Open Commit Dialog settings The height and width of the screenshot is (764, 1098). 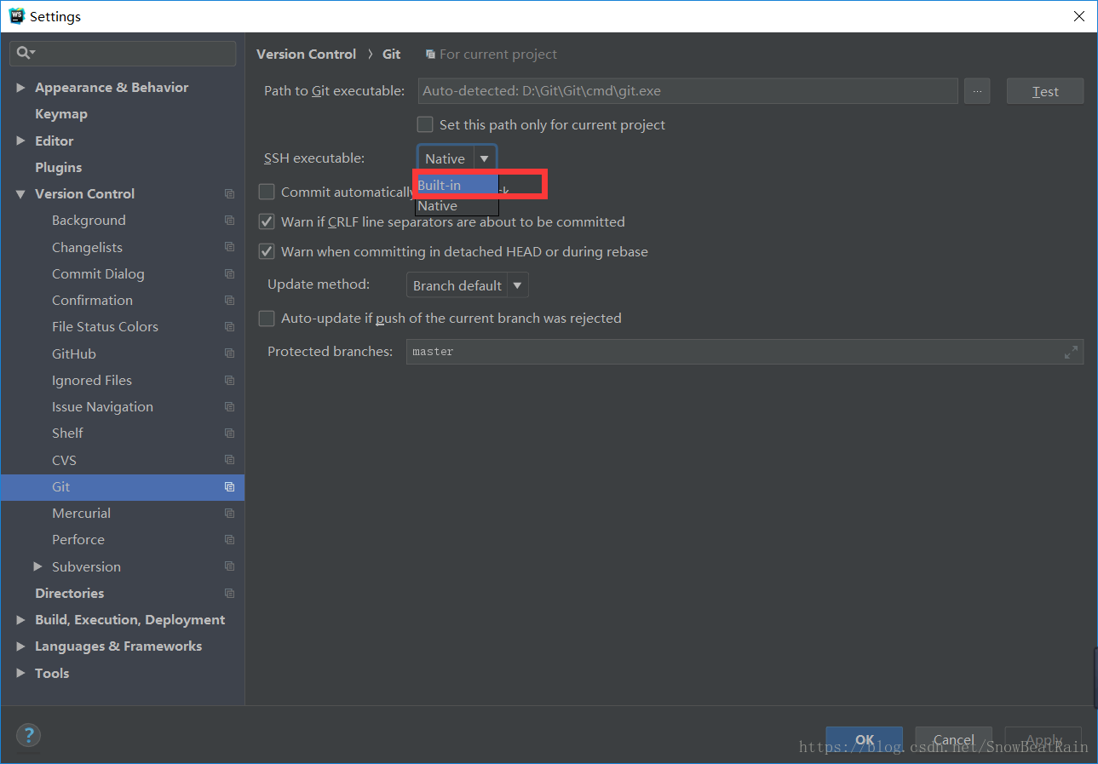tap(98, 273)
